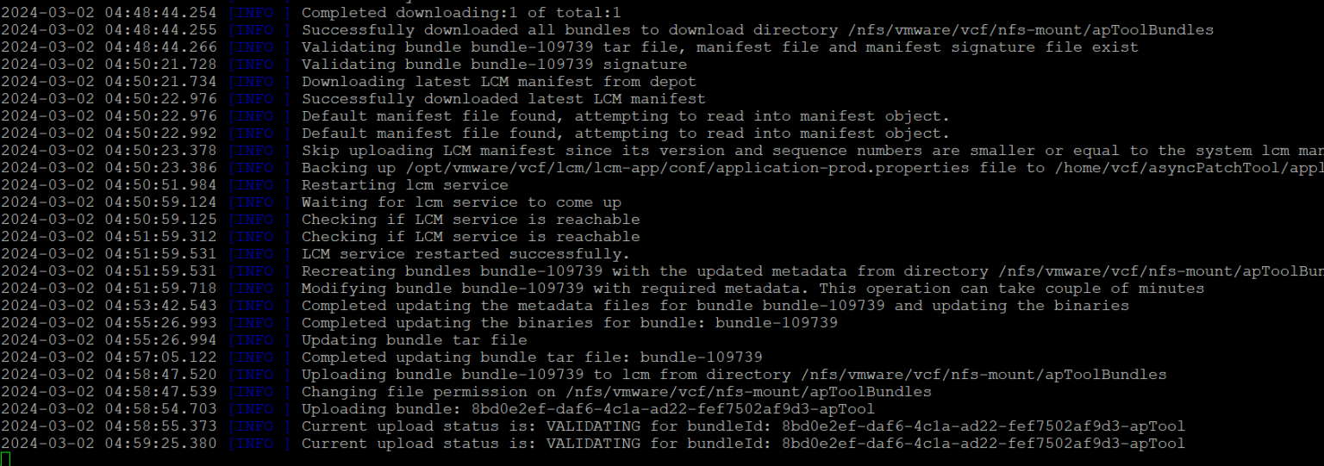The image size is (1324, 466).
Task: Click the green terminal cursor block
Action: 4,459
